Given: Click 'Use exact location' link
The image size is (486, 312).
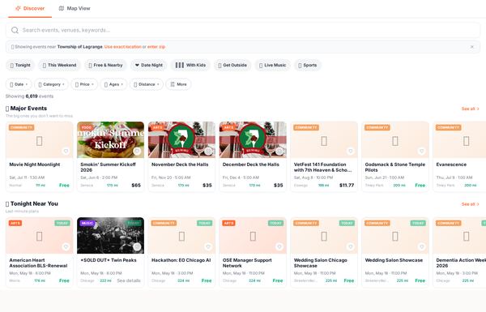Looking at the screenshot, I should tap(123, 47).
